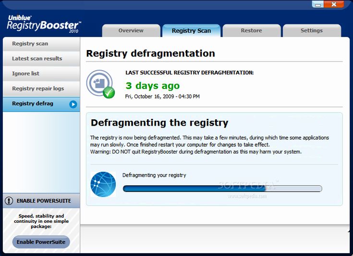This screenshot has height=256, width=353.
Task: Click the 'Speed, stability and continuity' promo text
Action: 41,221
